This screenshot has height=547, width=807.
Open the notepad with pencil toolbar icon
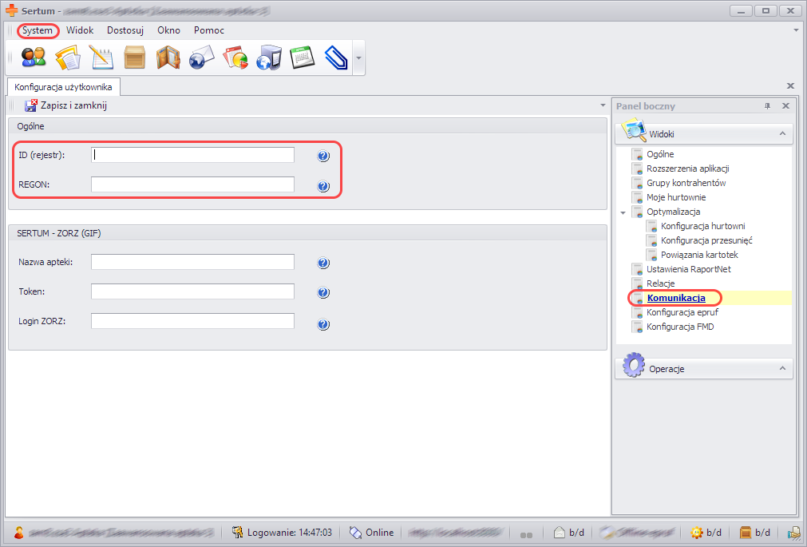click(101, 57)
